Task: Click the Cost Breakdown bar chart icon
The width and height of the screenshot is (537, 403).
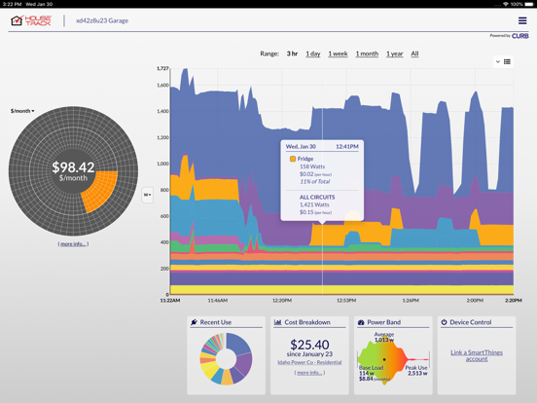Action: (x=278, y=322)
